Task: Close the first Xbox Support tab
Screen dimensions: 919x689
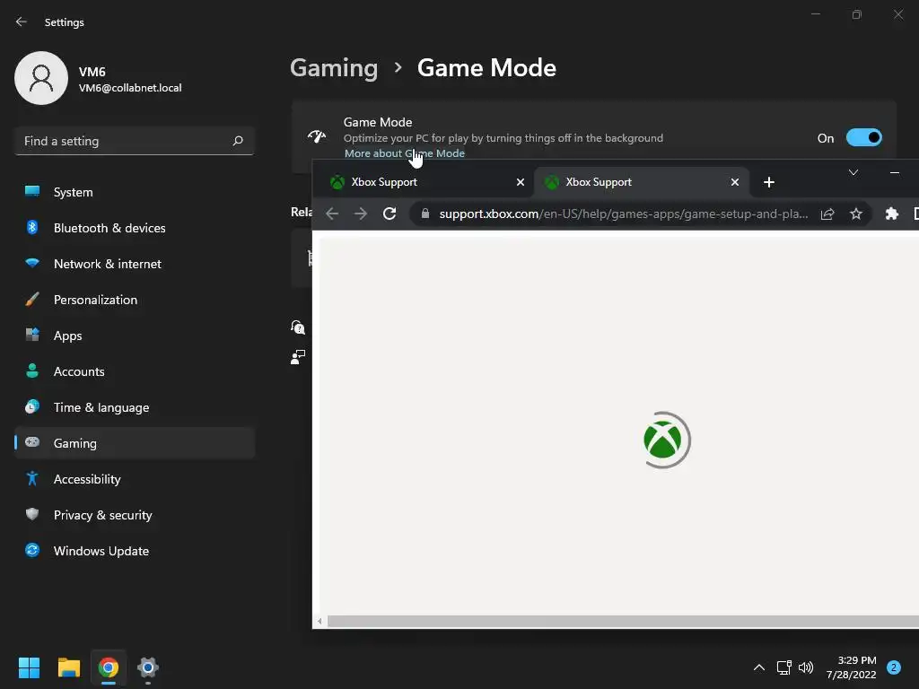Action: tap(520, 182)
